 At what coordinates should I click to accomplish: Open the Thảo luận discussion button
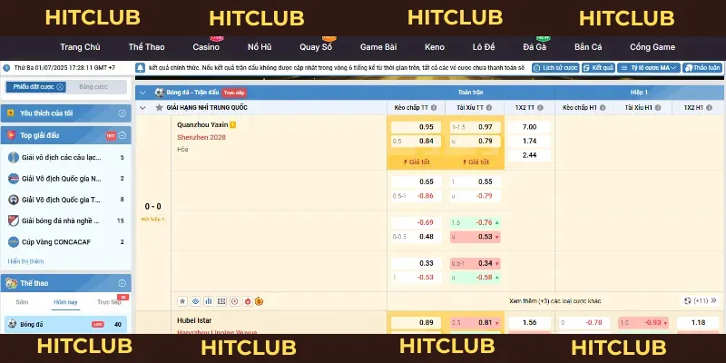(702, 68)
